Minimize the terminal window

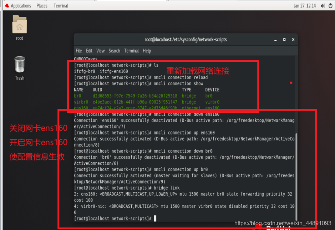click(275, 40)
